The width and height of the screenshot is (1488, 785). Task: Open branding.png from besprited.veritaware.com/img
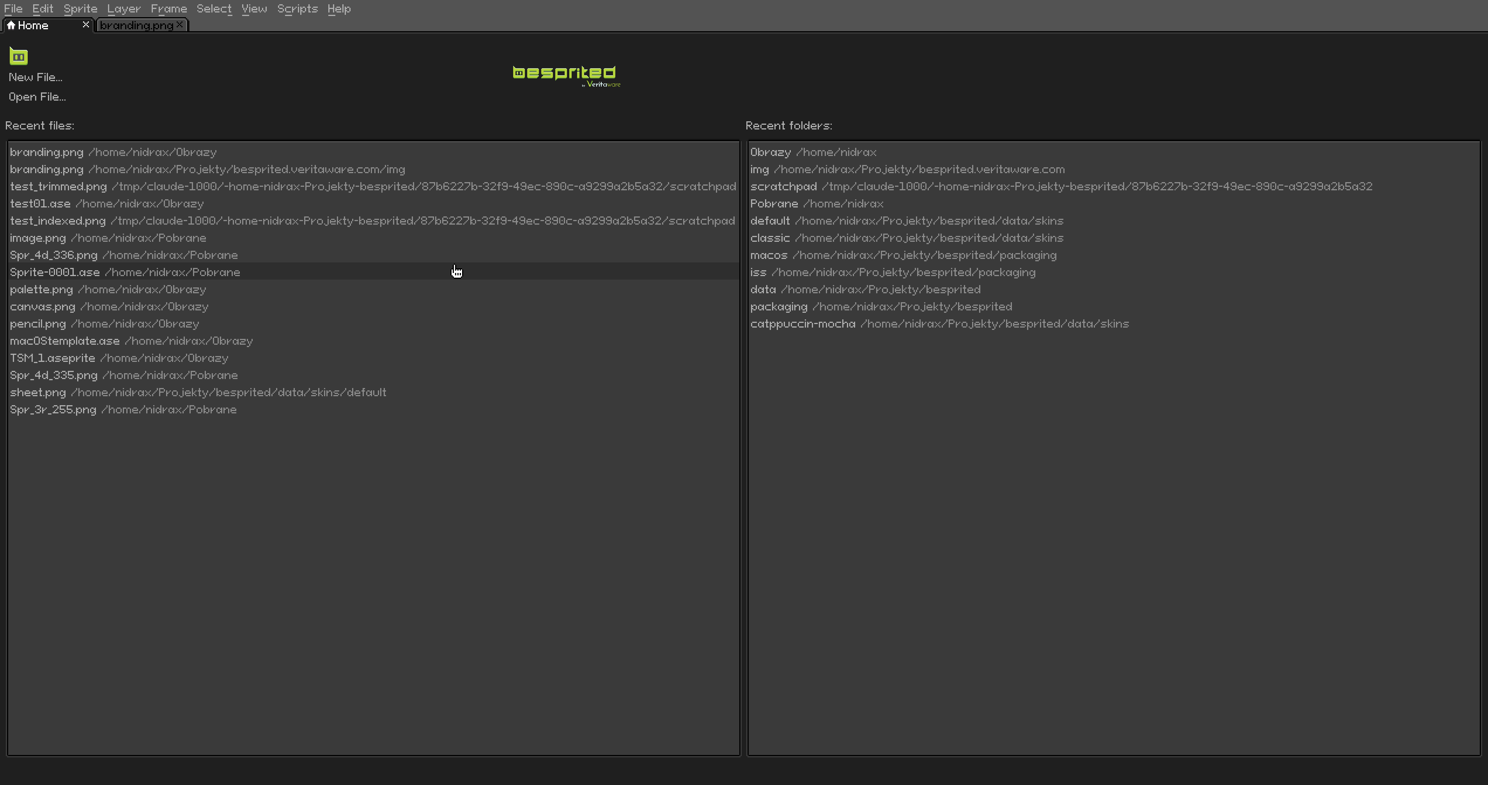[373, 169]
